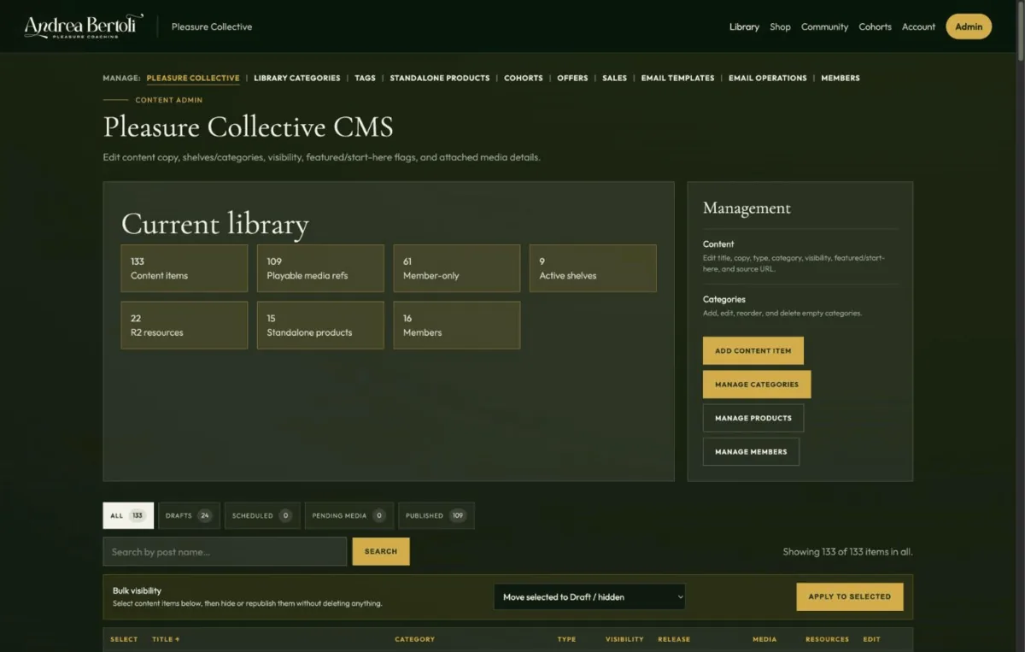Select Pleasure Collective manage link

193,78
